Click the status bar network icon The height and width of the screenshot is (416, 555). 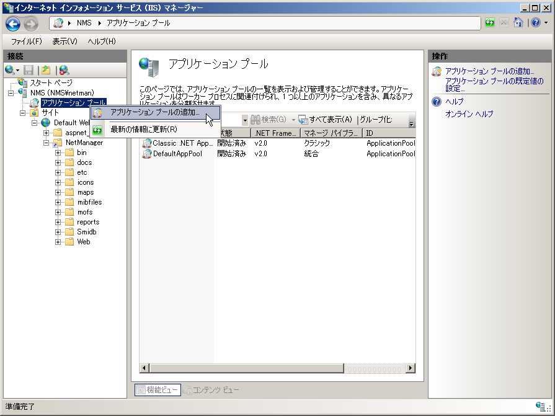pyautogui.click(x=541, y=407)
